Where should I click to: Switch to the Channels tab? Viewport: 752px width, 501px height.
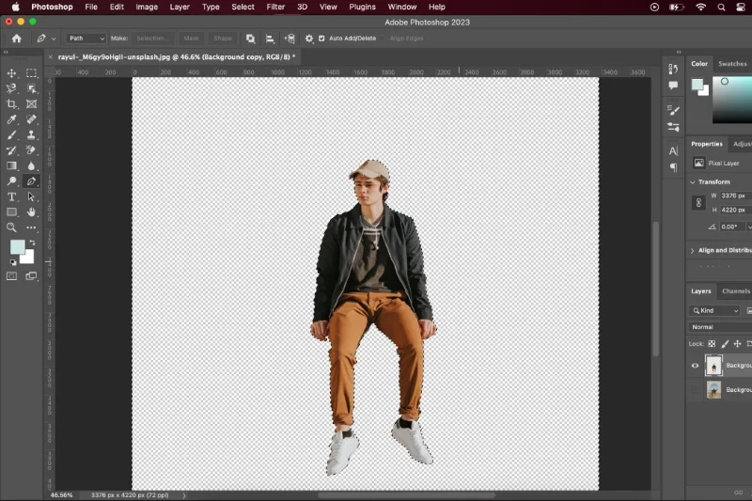point(736,291)
